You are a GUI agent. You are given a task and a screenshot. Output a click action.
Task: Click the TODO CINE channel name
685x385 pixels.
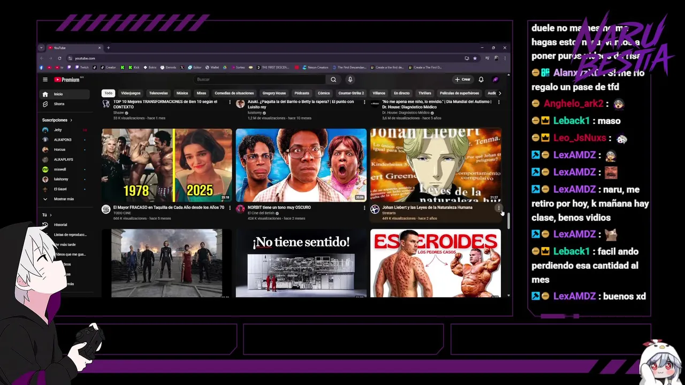tap(122, 213)
